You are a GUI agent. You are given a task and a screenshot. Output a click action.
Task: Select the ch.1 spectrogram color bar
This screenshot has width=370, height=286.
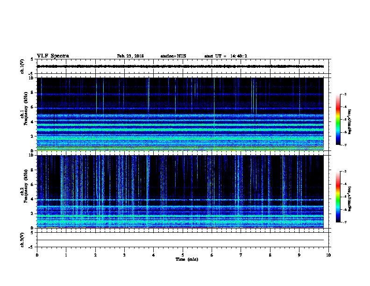[x=338, y=120]
